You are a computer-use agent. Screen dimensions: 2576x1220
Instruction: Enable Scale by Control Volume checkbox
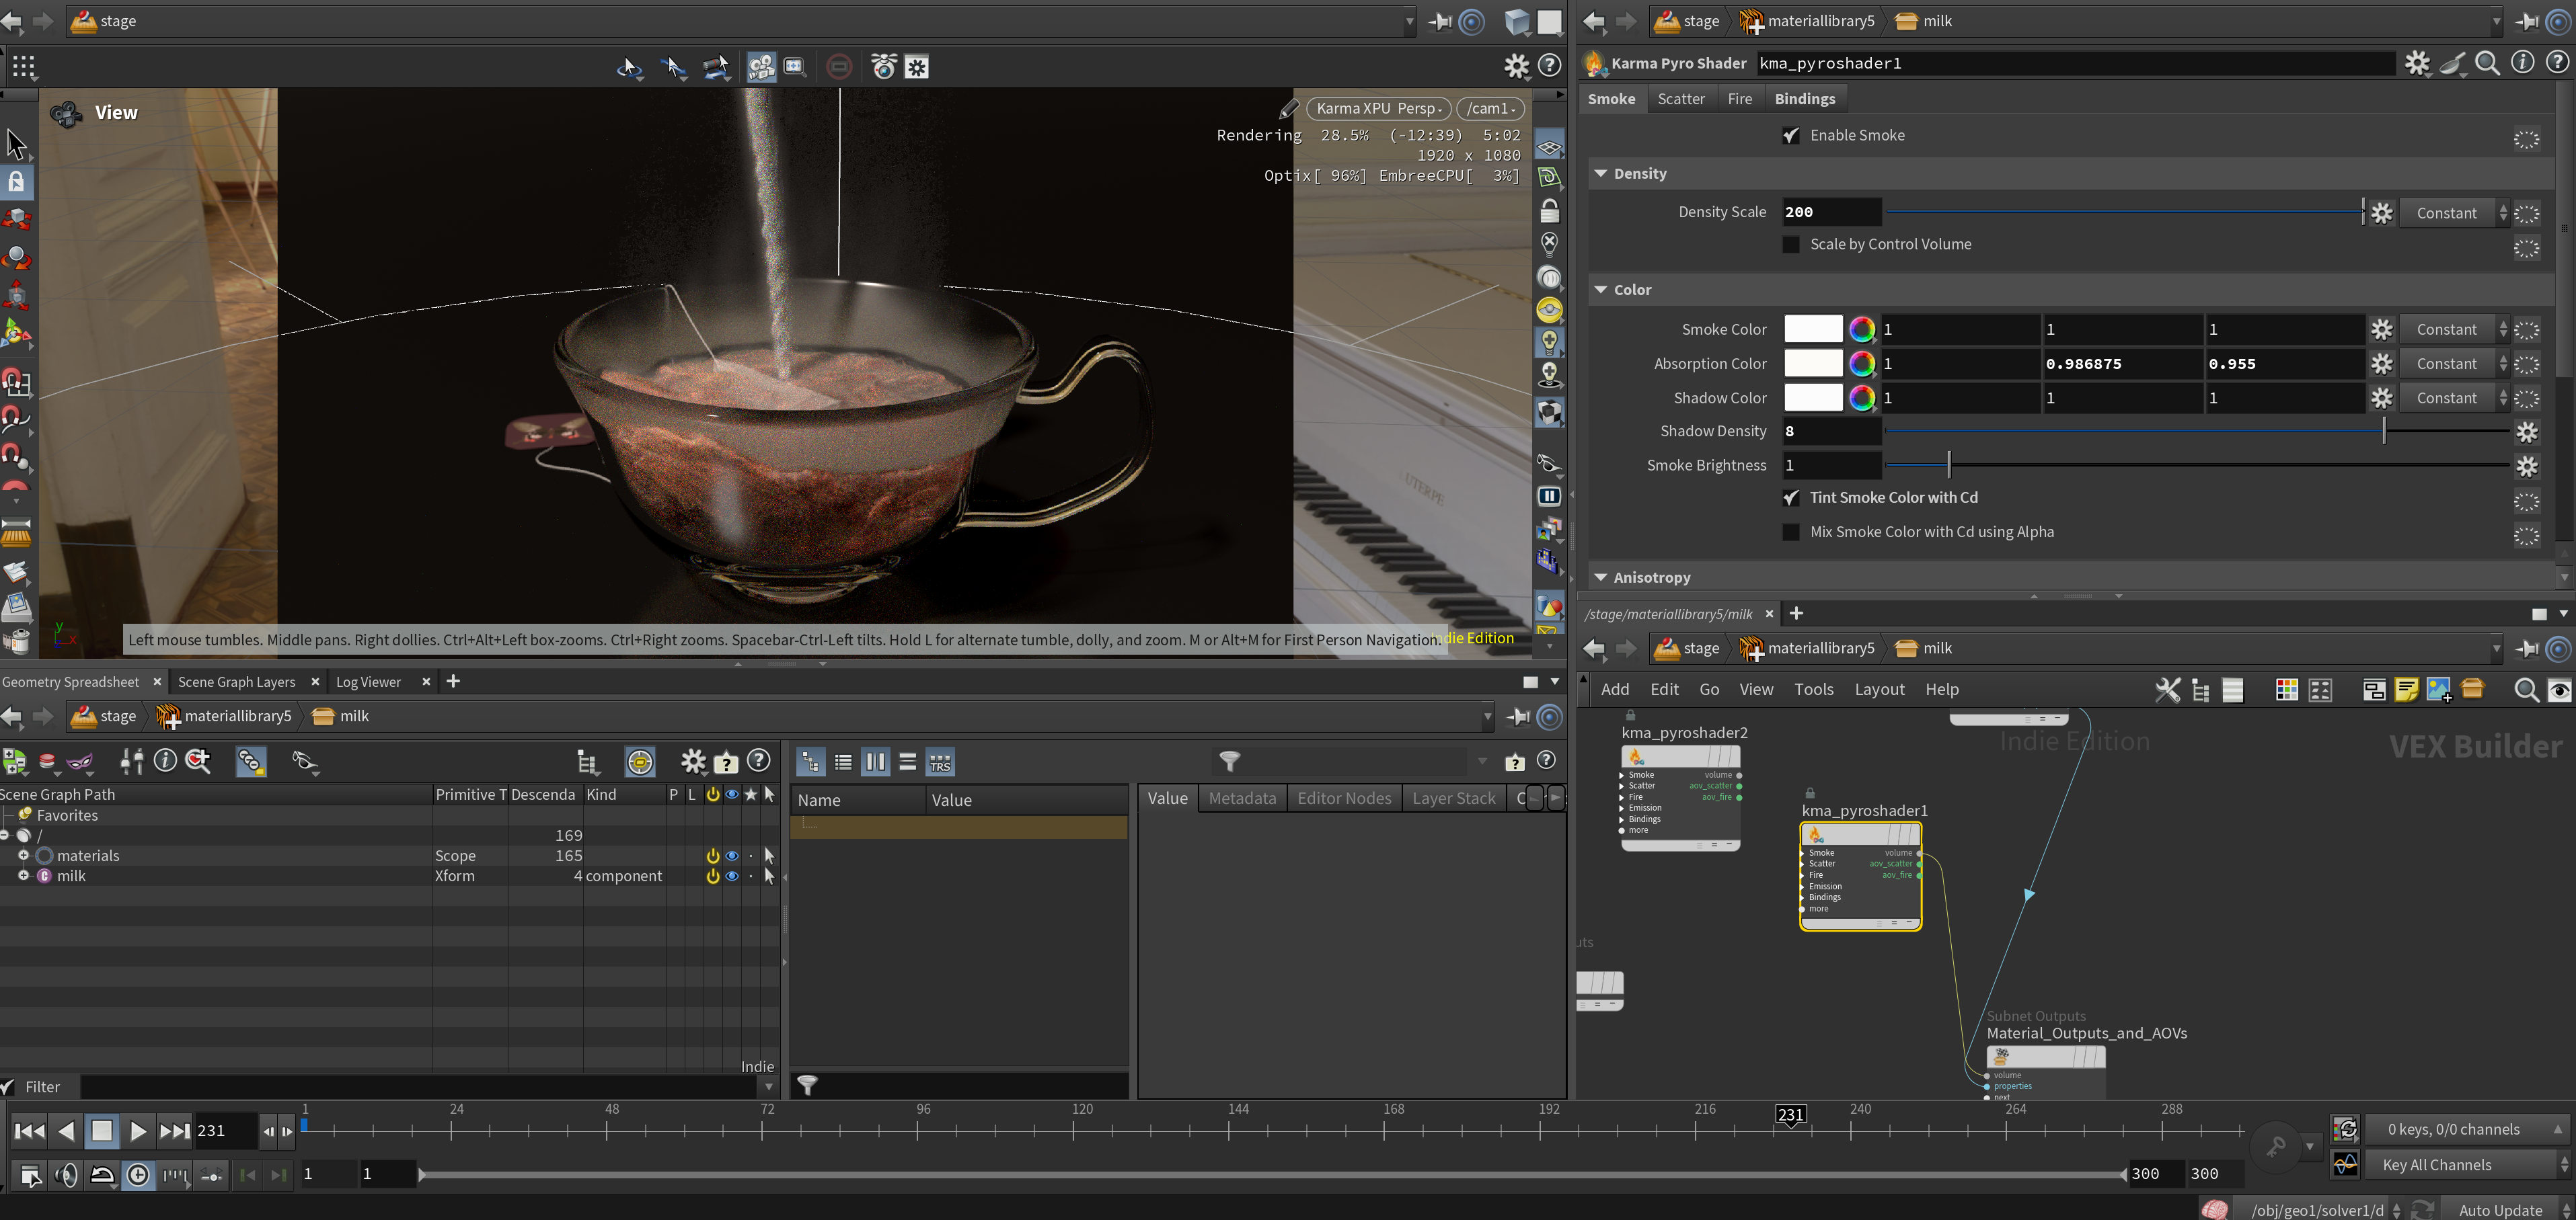pyautogui.click(x=1791, y=245)
